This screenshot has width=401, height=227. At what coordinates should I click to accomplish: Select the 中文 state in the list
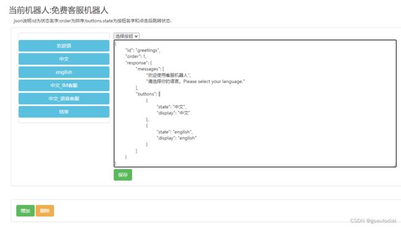[64, 59]
